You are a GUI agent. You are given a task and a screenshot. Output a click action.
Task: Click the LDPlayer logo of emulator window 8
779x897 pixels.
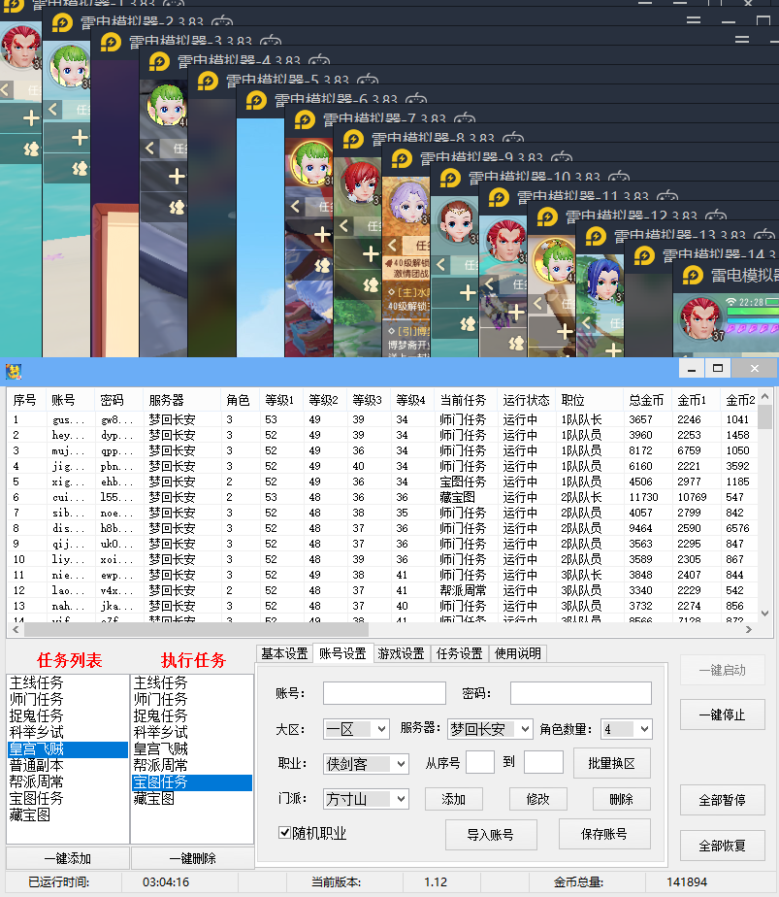pyautogui.click(x=353, y=140)
